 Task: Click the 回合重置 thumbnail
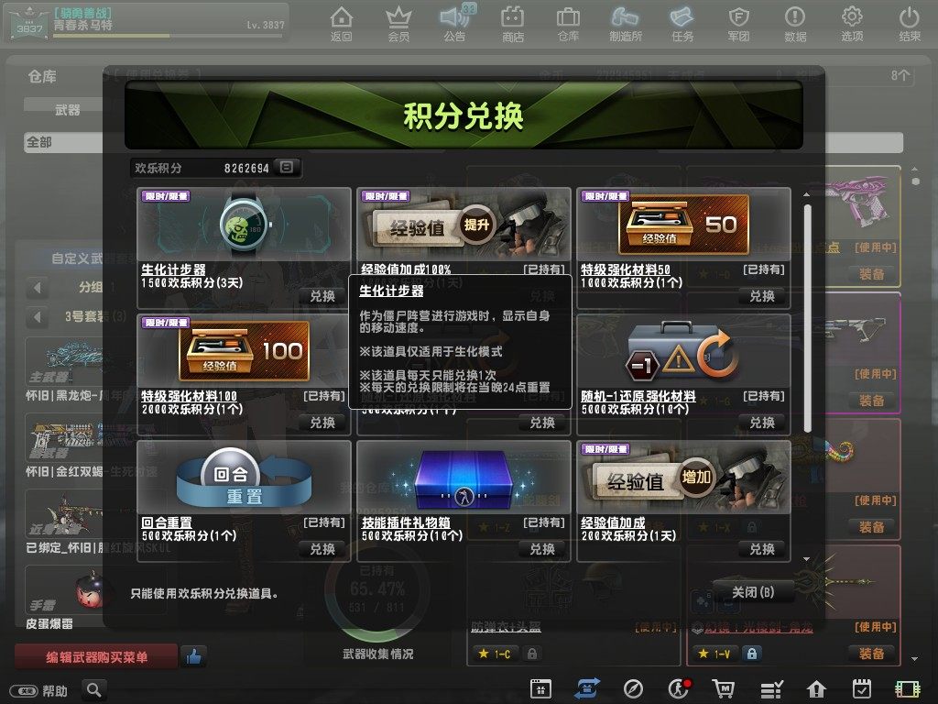[244, 478]
